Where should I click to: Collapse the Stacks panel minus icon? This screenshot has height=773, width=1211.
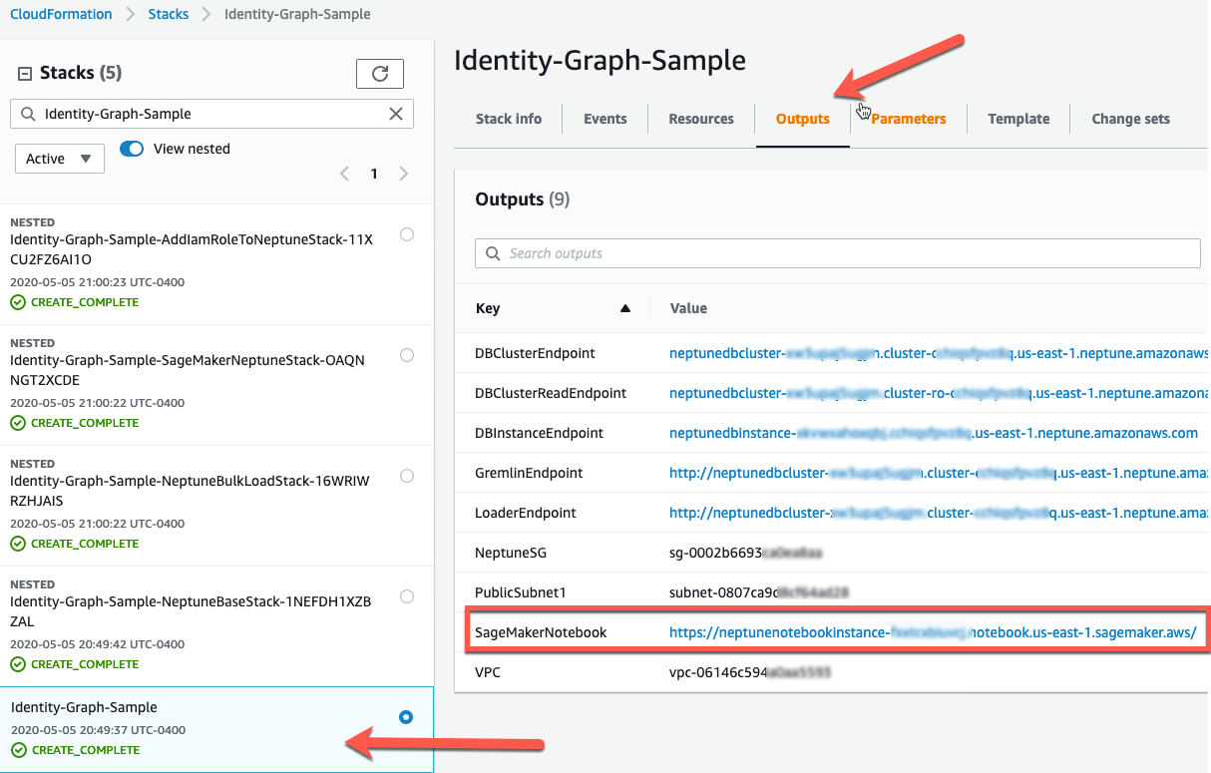click(25, 73)
